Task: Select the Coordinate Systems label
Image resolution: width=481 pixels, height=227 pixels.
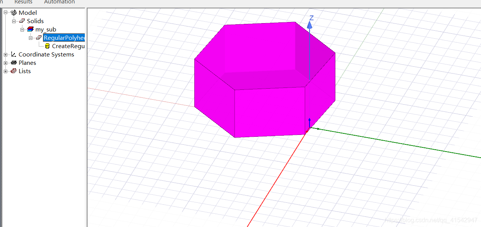Action: pyautogui.click(x=46, y=54)
